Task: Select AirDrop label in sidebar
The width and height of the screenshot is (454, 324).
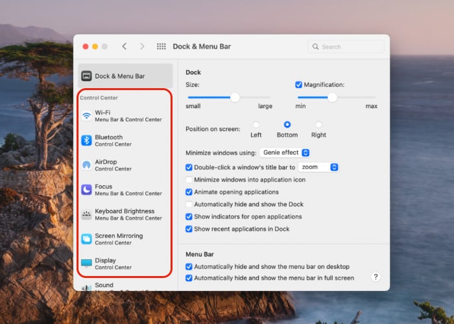Action: (x=106, y=162)
